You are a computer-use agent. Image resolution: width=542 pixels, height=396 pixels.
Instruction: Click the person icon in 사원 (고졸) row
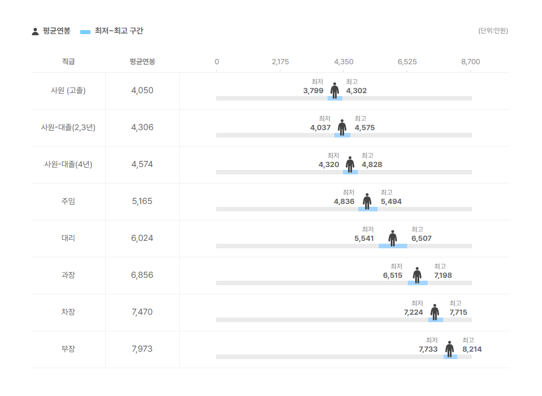coord(334,90)
